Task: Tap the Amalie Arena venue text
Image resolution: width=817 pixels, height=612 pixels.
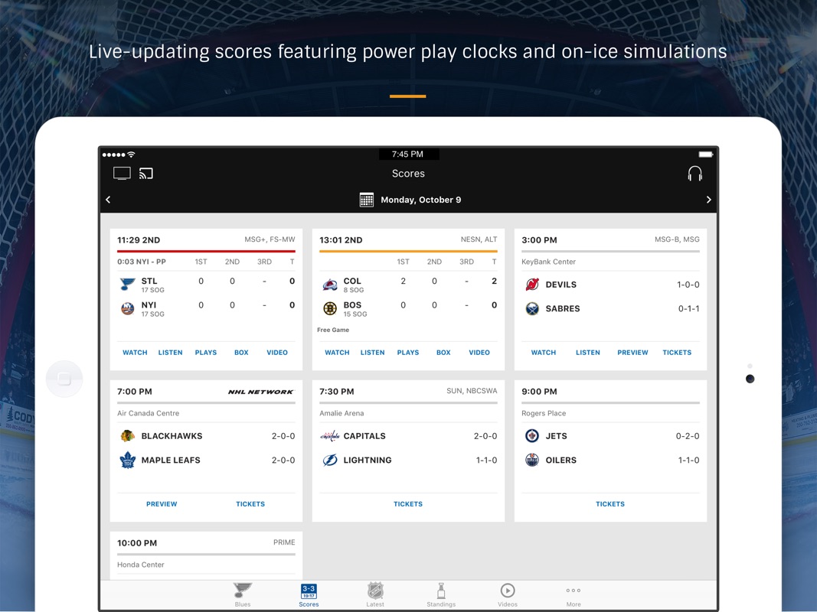Action: click(x=342, y=413)
